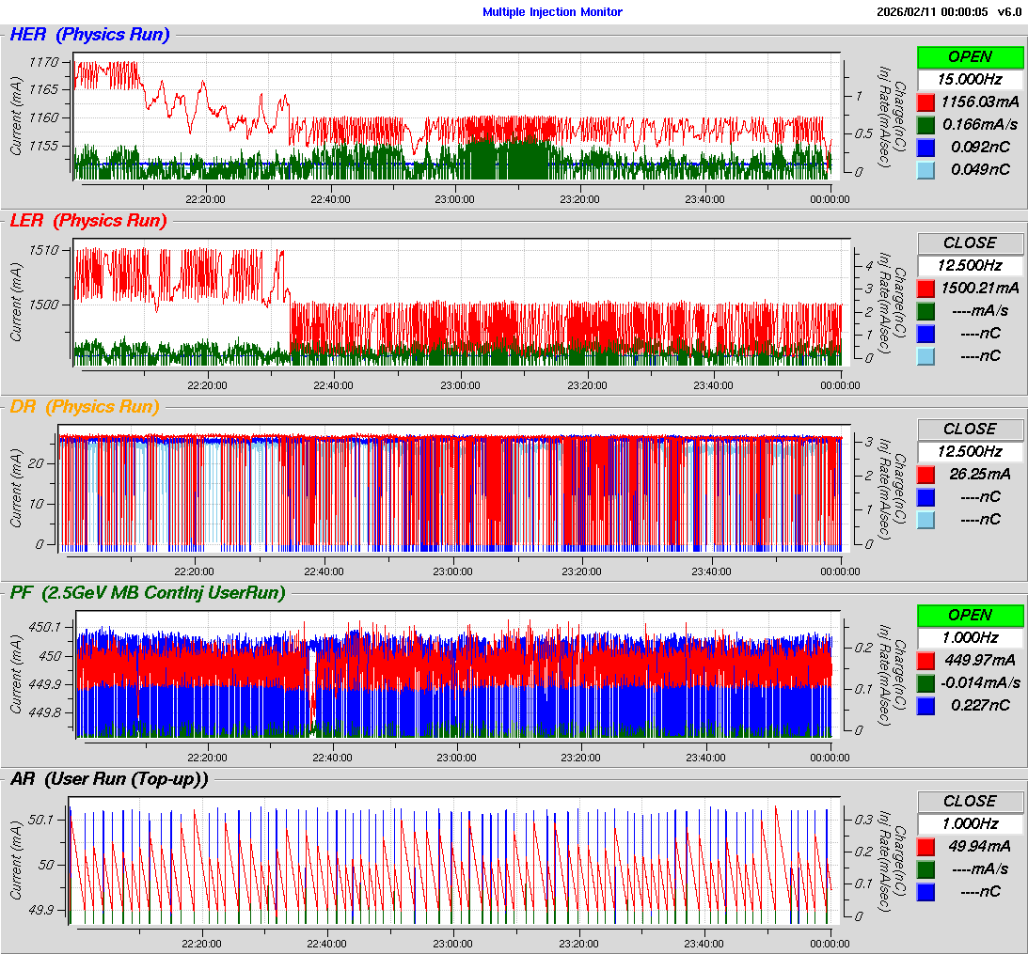Viewport: 1028px width, 954px height.
Task: Click the LER current value 1500.21mA
Action: tap(980, 289)
